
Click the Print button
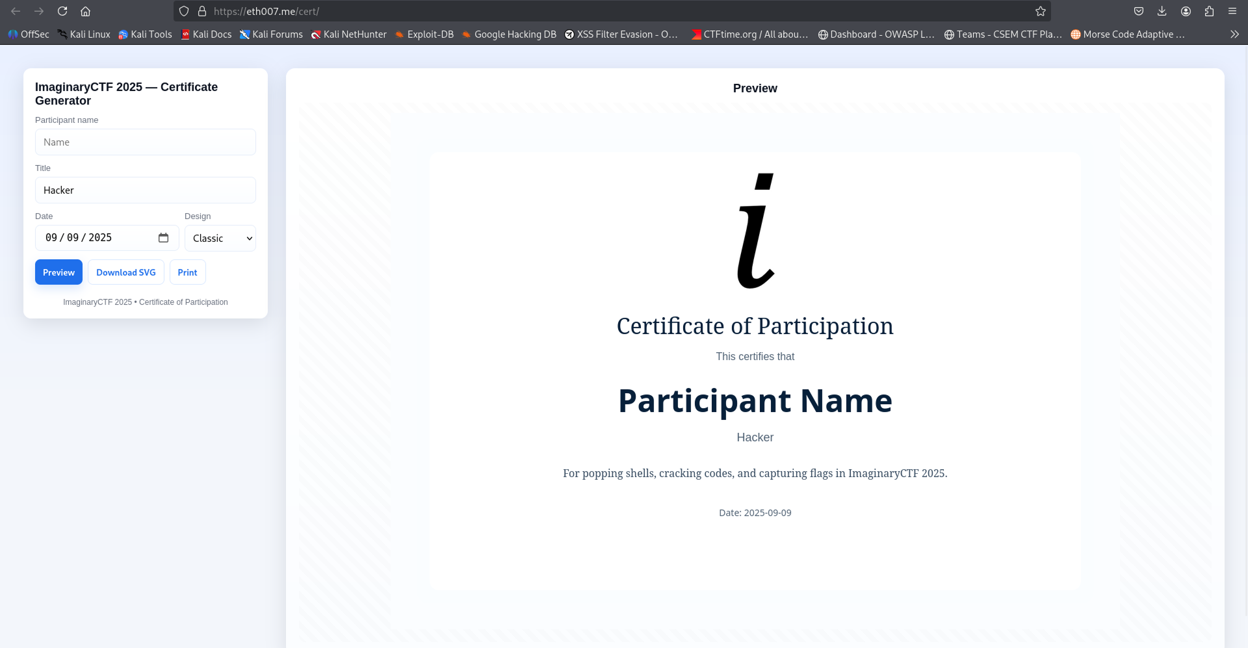click(x=187, y=272)
